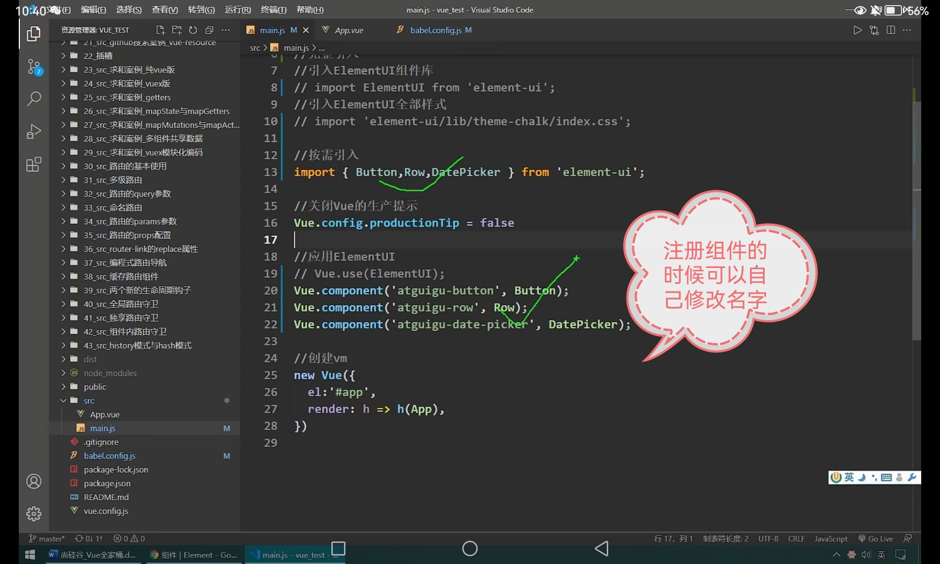The width and height of the screenshot is (940, 564).
Task: Open the Source Control view
Action: coord(34,67)
